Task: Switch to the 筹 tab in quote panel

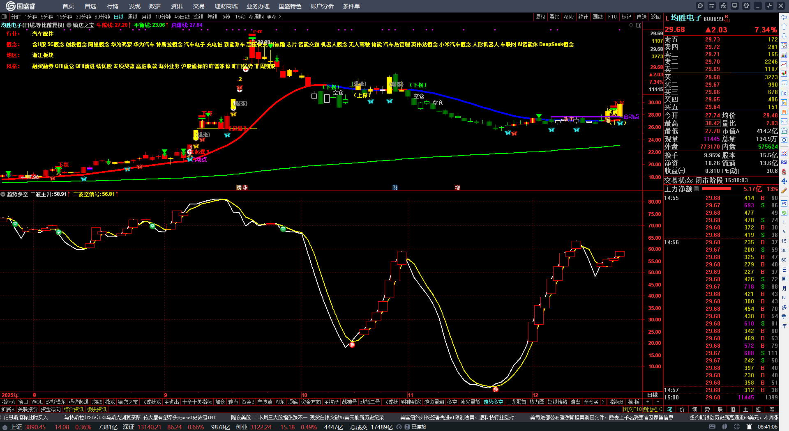Action: [x=772, y=409]
